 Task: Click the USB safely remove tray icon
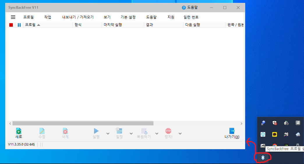(x=298, y=145)
